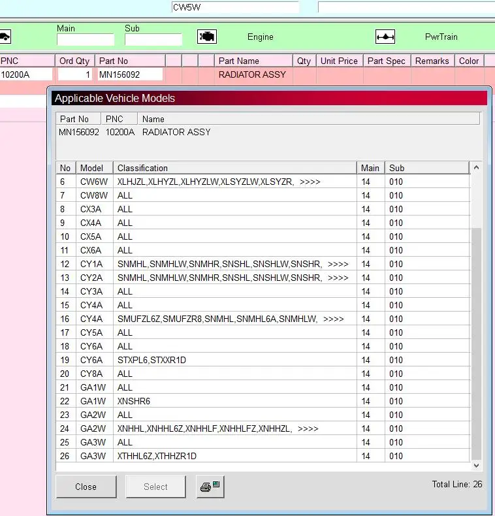Select row 11 model CX6A
This screenshot has width=495, height=516.
pos(263,250)
